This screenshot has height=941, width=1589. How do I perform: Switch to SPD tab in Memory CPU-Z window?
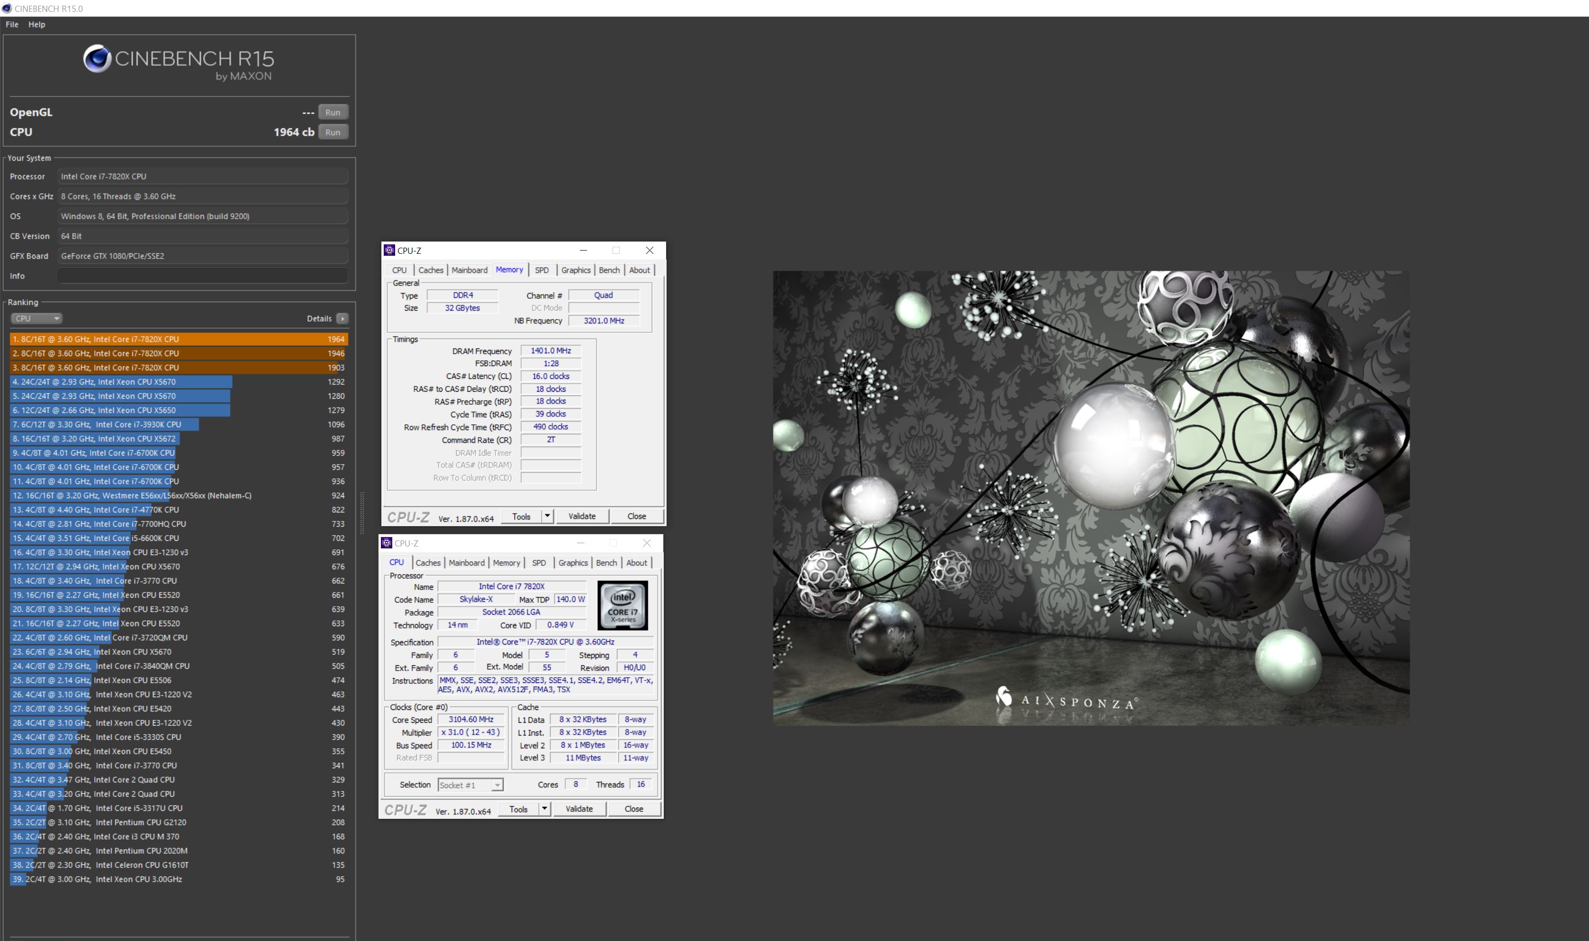[542, 270]
